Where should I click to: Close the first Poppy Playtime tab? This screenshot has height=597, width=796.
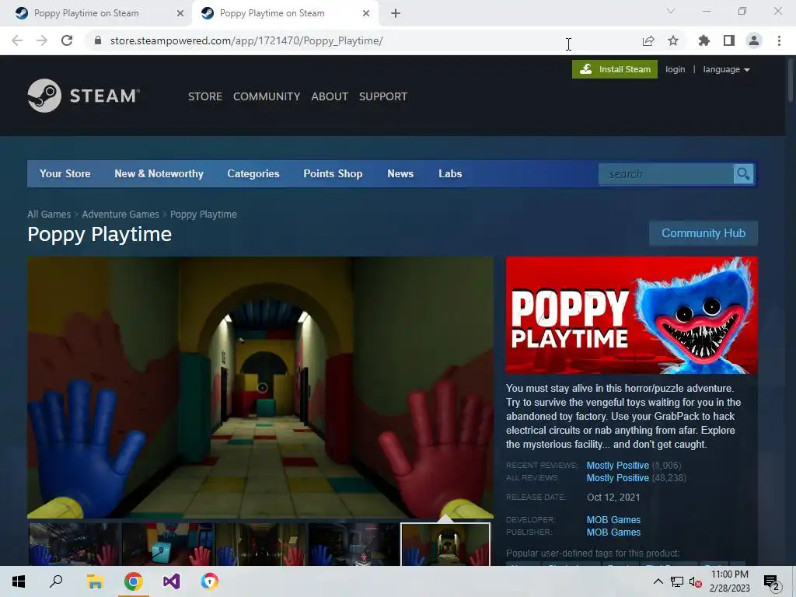[x=180, y=13]
